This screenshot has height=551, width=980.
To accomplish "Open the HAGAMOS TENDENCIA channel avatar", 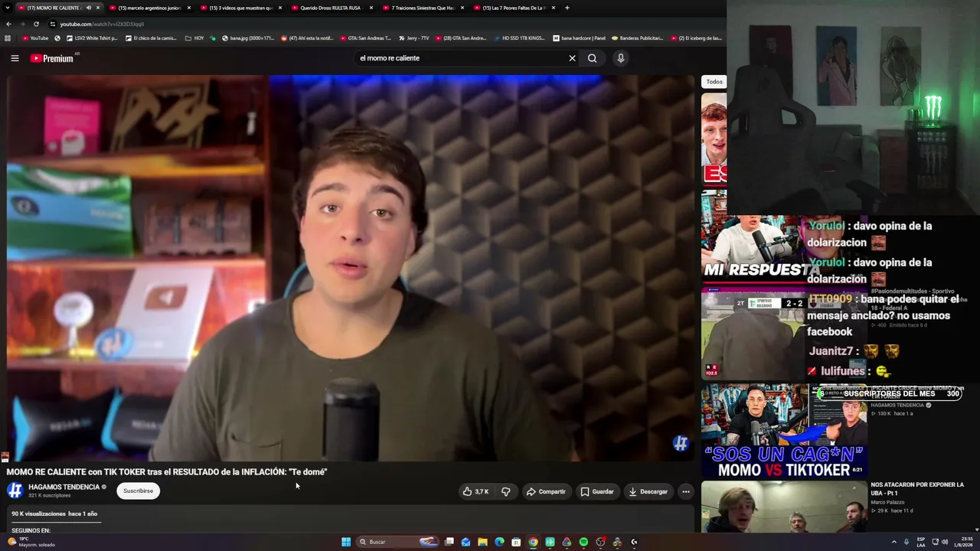I will pos(15,491).
